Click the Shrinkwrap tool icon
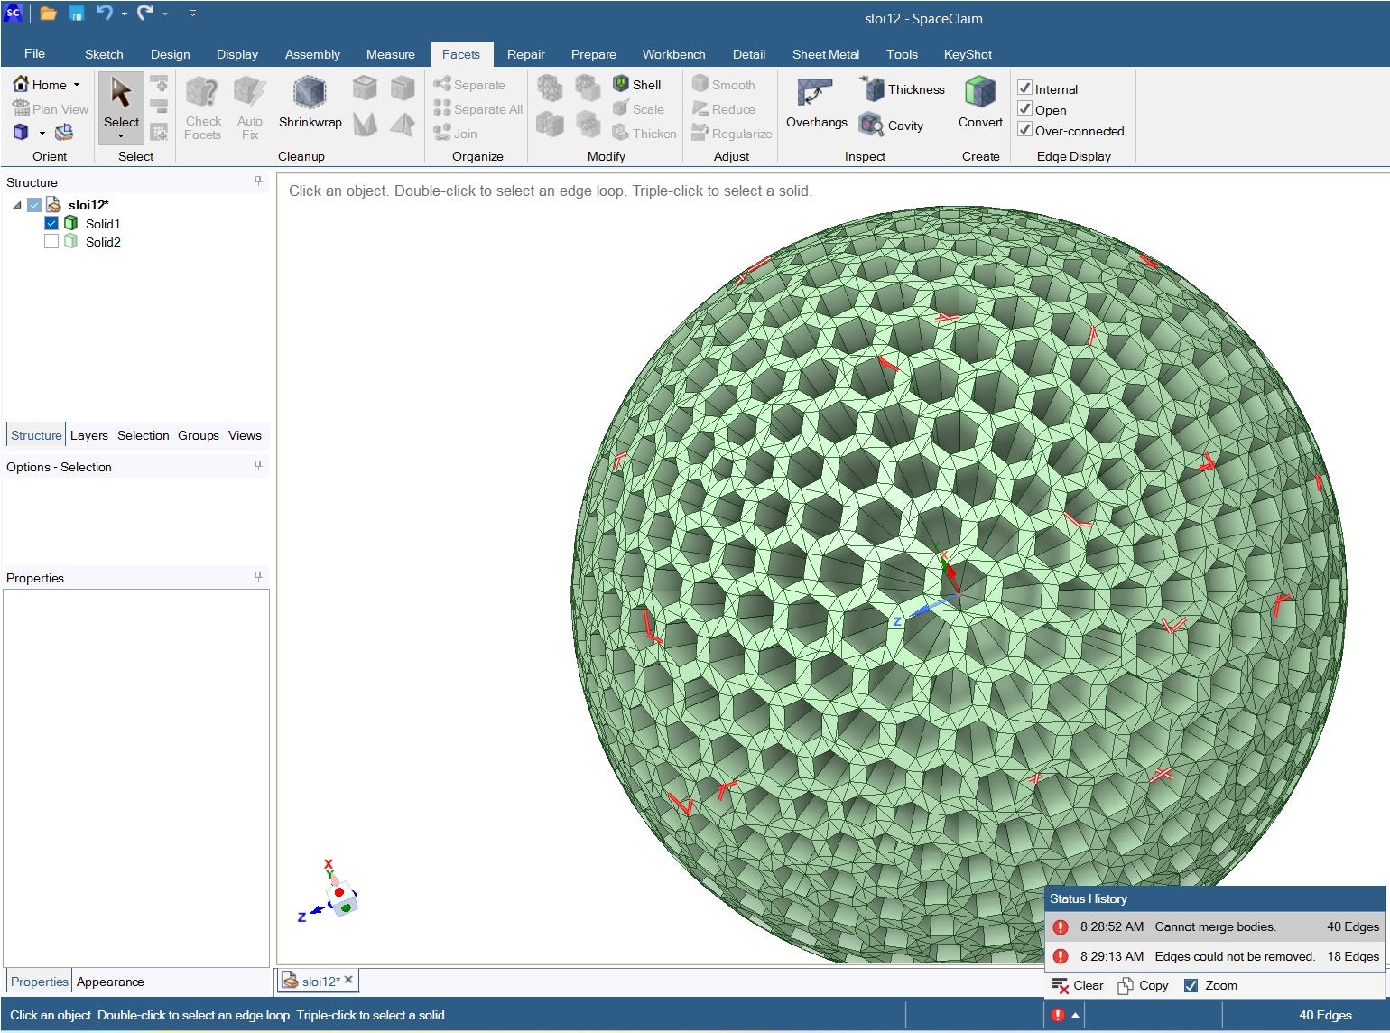 pyautogui.click(x=310, y=94)
